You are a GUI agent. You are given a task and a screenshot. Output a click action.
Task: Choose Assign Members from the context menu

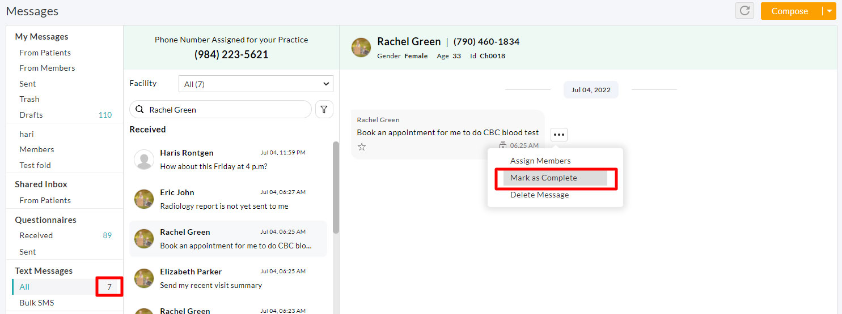[540, 161]
